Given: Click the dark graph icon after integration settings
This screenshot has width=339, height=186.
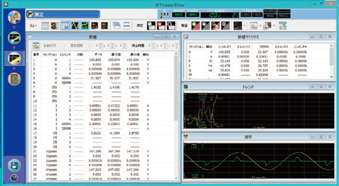Looking at the screenshot, I should (238, 26).
